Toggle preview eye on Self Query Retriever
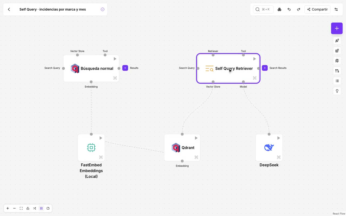The height and width of the screenshot is (216, 346). [255, 78]
